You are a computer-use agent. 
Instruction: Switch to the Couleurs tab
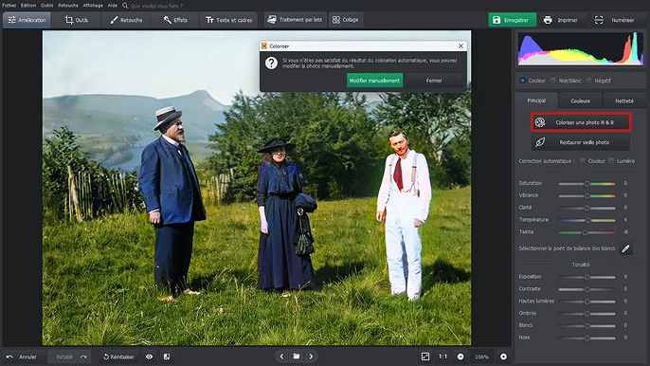click(580, 101)
